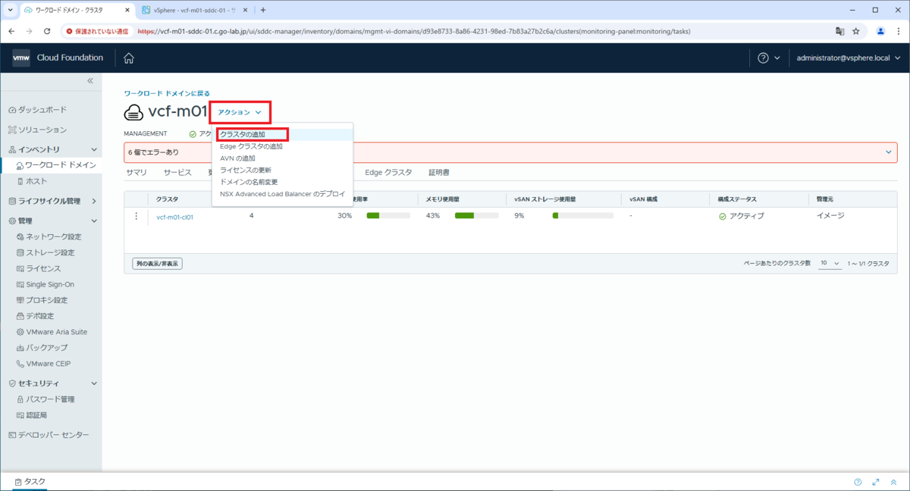Open 認証局 in the sidebar
This screenshot has height=491, width=910.
32,415
